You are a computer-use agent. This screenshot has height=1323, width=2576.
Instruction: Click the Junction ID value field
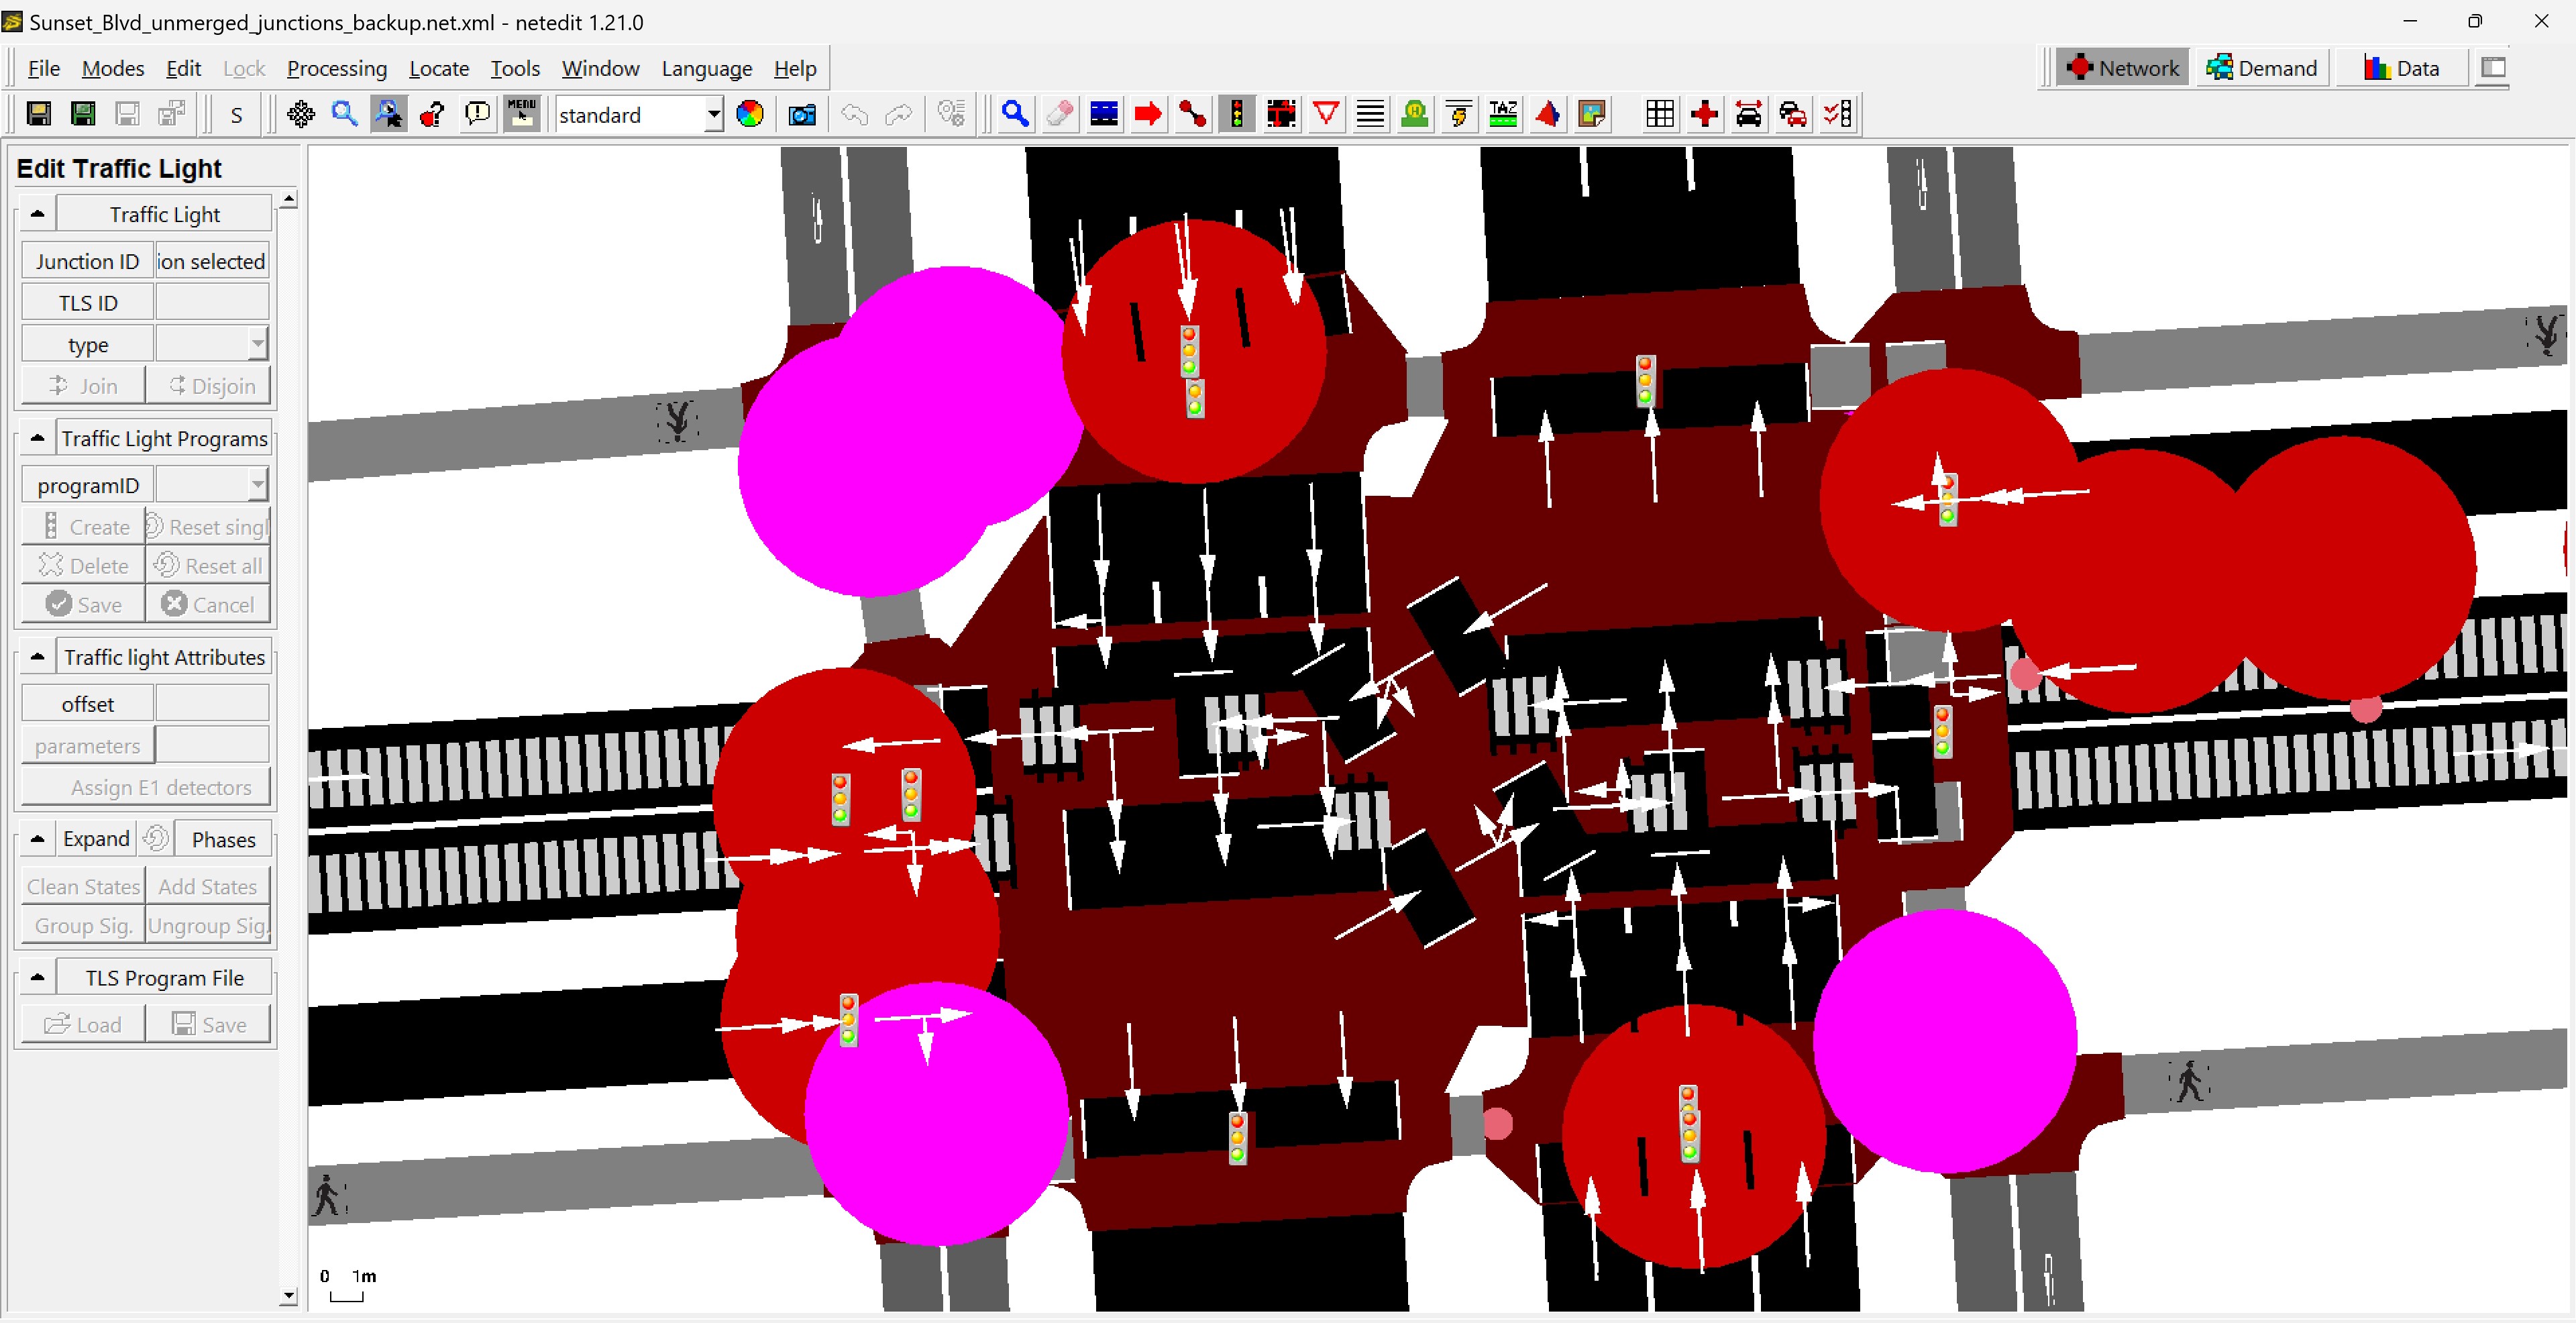[212, 261]
